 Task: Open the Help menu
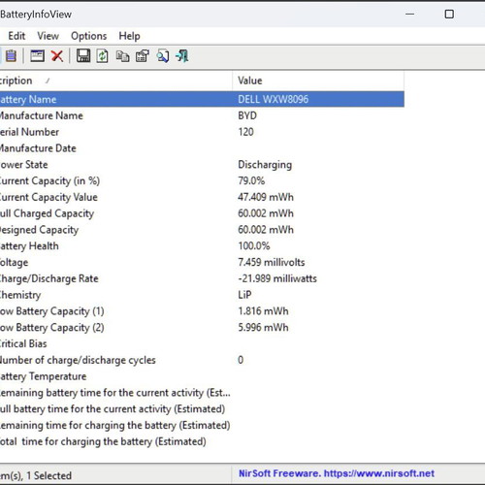pyautogui.click(x=129, y=36)
